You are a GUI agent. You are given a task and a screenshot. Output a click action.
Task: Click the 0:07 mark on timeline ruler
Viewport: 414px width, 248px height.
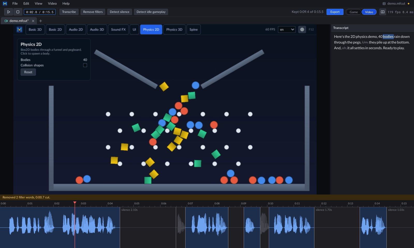[x=190, y=204]
